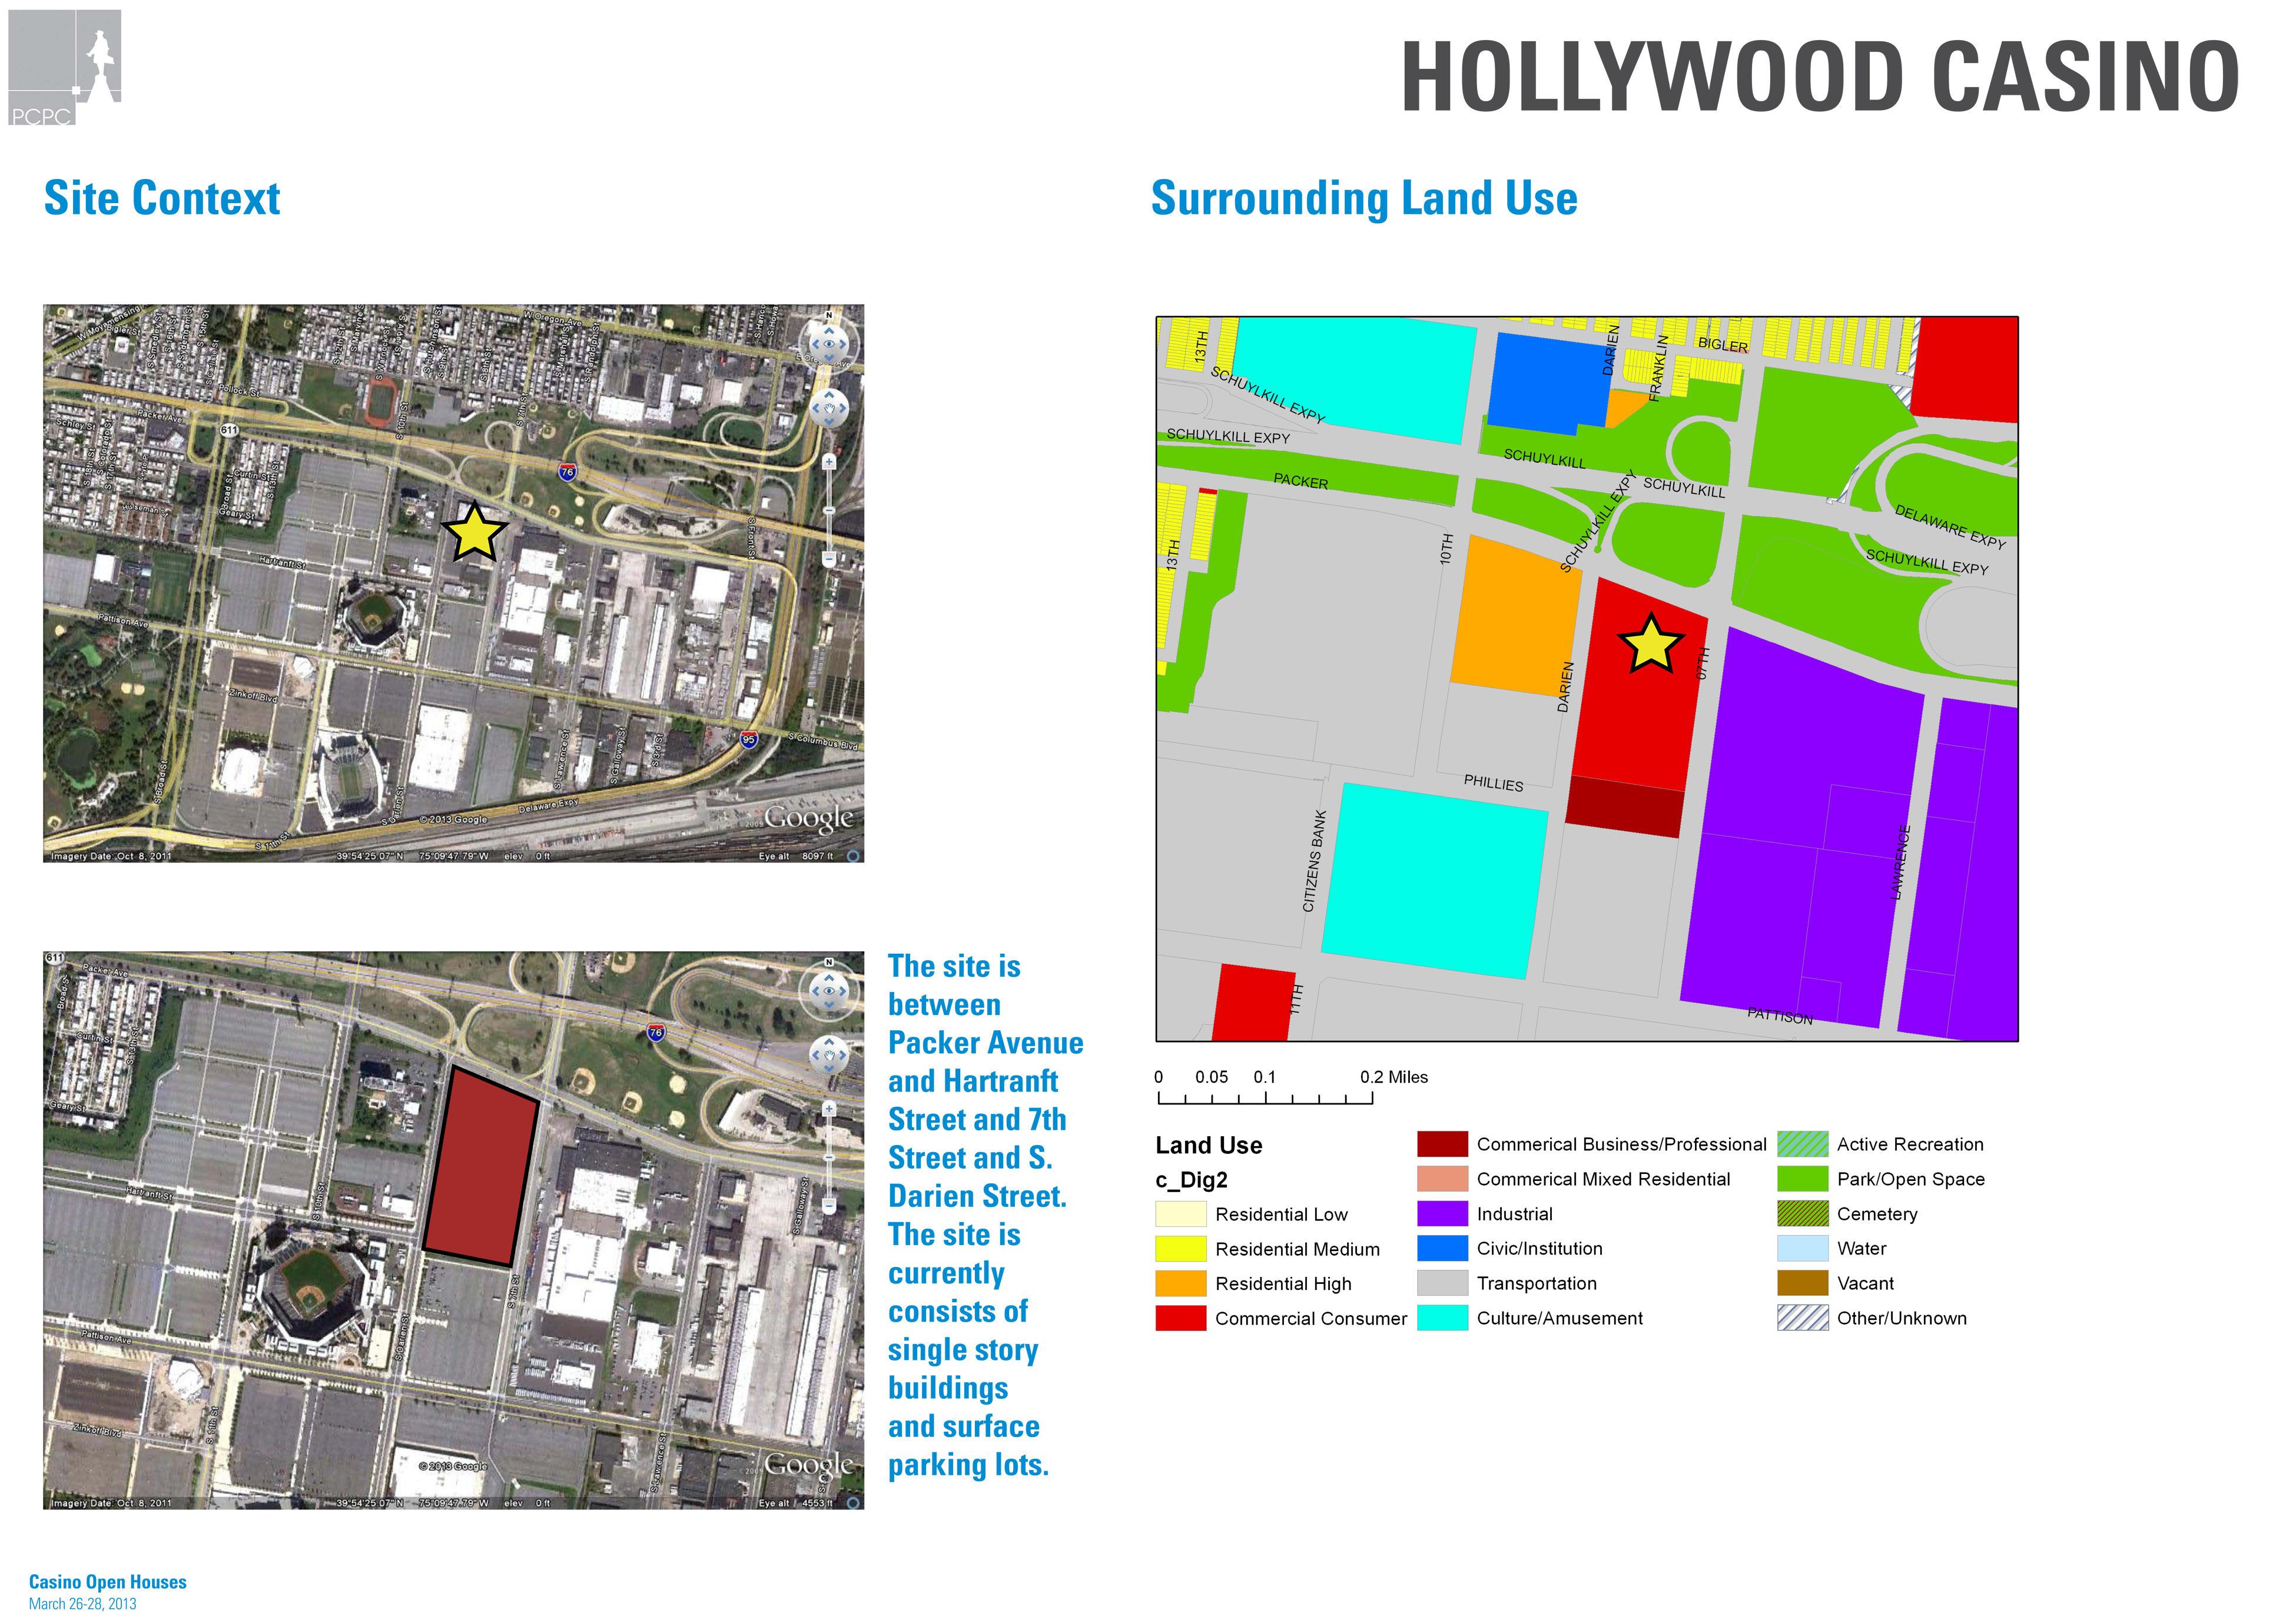This screenshot has height=1616, width=2296.
Task: Click the PATTISON street label on the map
Action: [1780, 1016]
